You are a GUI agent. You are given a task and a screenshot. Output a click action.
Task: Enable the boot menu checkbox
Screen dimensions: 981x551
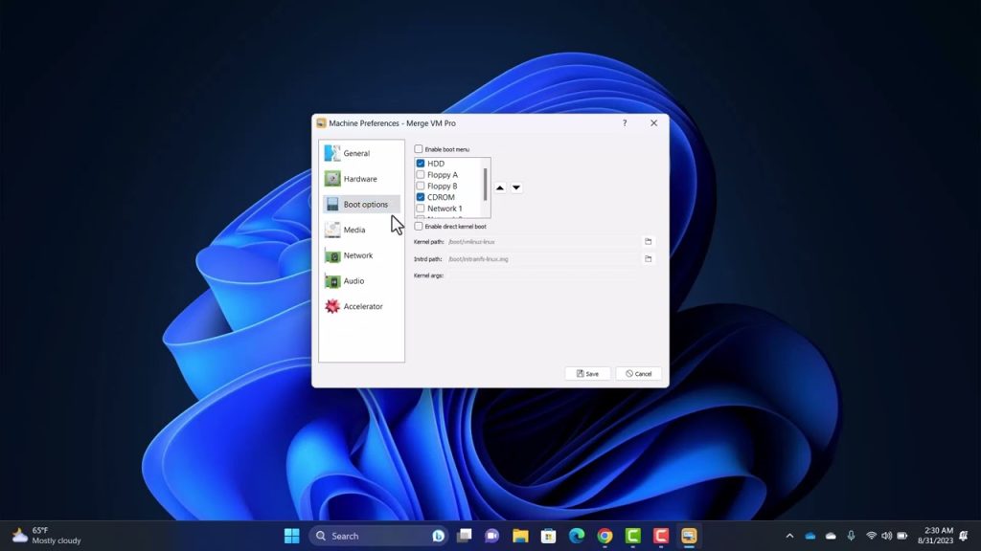(x=419, y=149)
